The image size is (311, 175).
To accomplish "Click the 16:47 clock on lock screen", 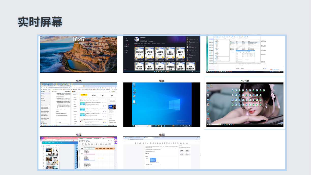I will pos(79,39).
